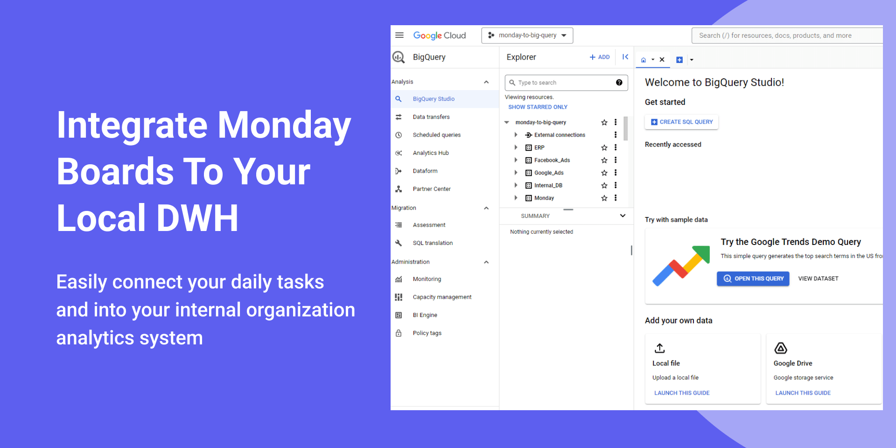Open more actions for monday-to-big-query project
The height and width of the screenshot is (448, 896).
[616, 122]
